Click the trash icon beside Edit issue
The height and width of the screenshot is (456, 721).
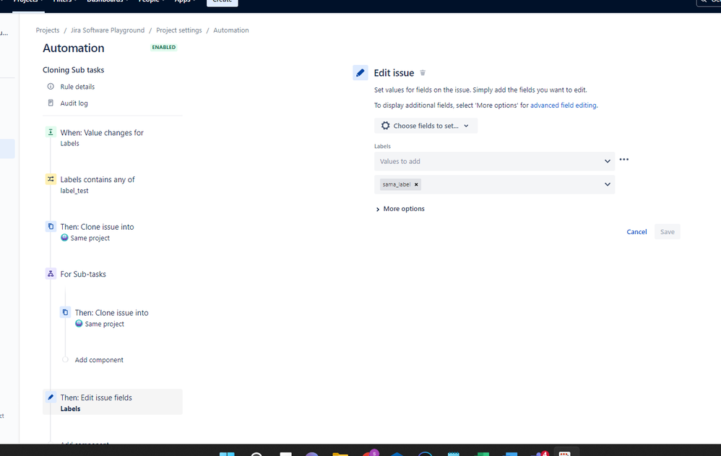423,73
